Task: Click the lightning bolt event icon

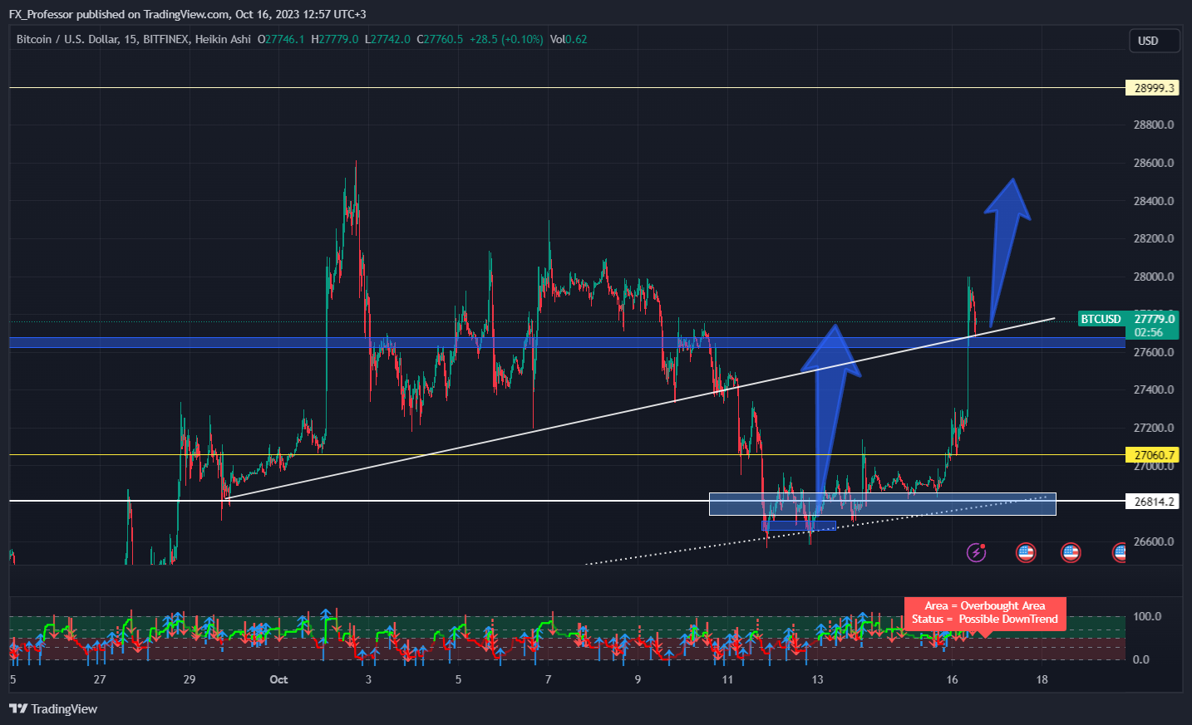Action: 976,552
